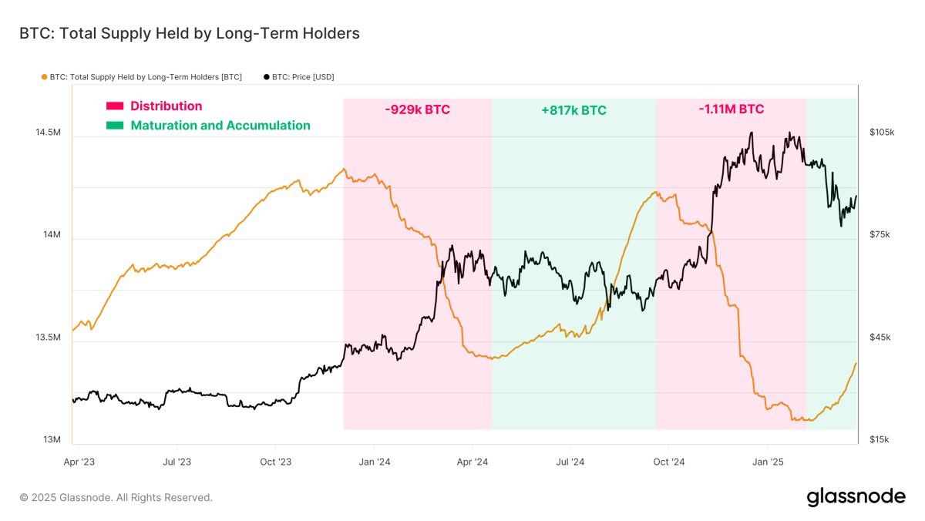The height and width of the screenshot is (521, 925).
Task: Click the 14.5M left axis label
Action: [48, 133]
